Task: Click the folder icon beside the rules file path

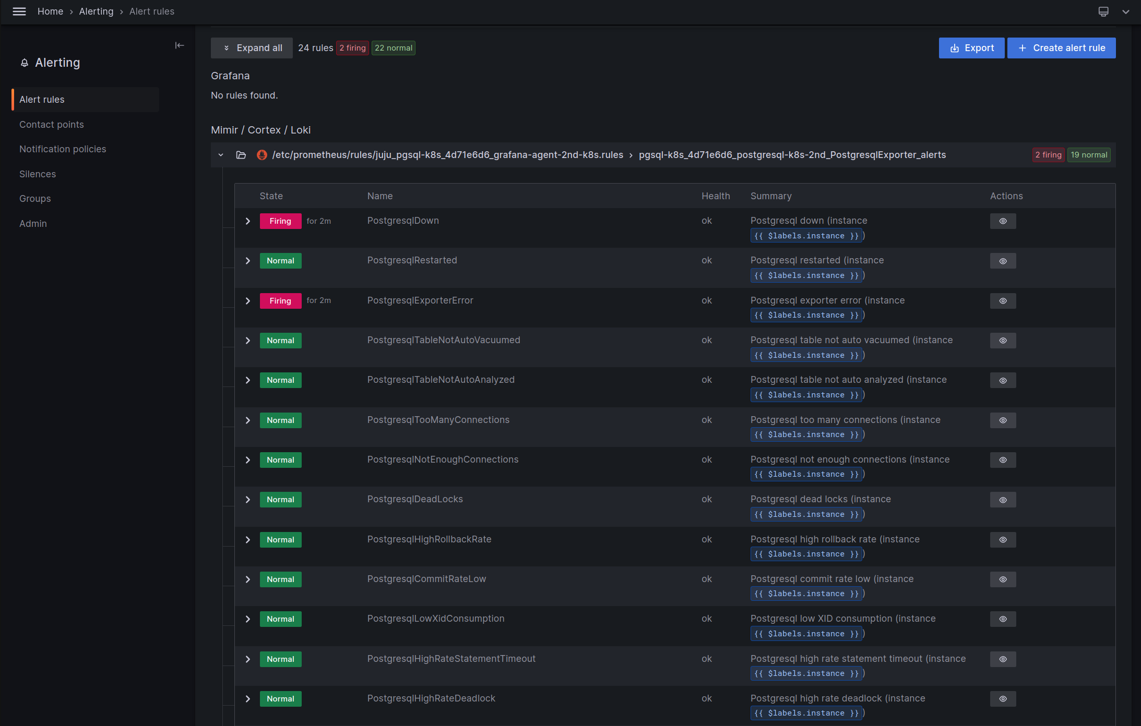Action: (x=241, y=155)
